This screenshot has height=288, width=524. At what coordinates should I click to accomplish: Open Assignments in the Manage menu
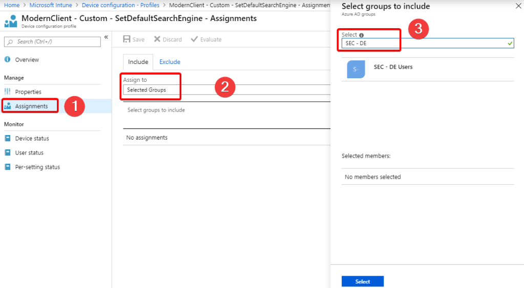[x=31, y=106]
